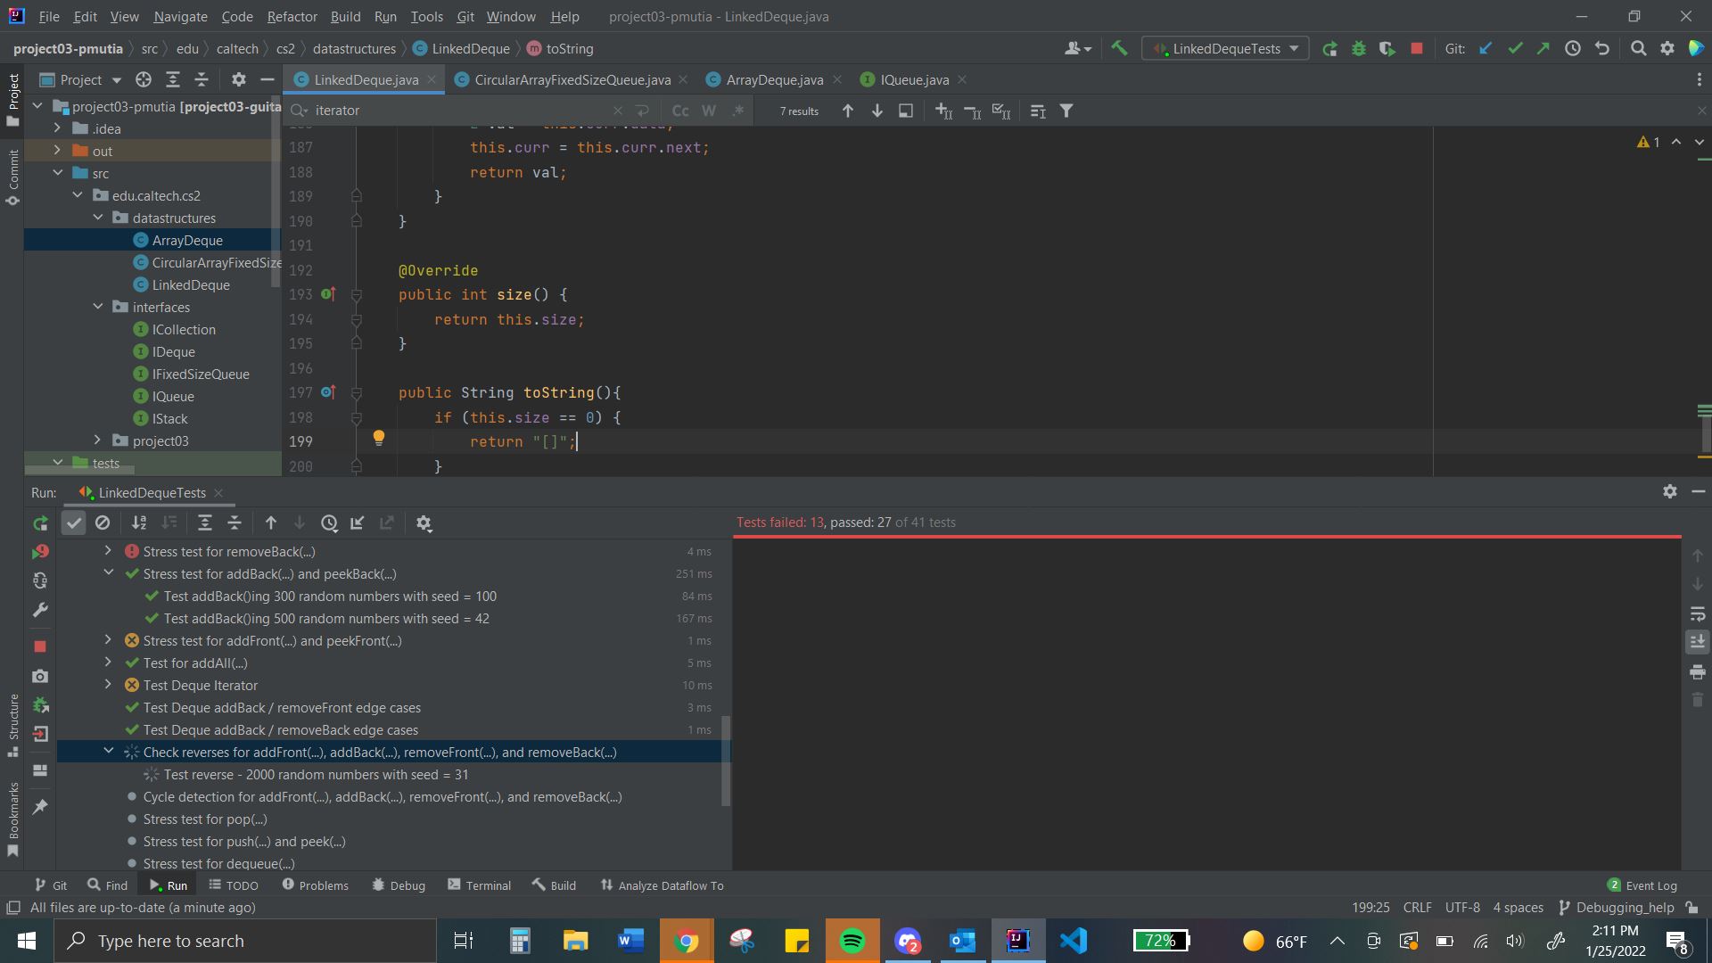
Task: Rerun failed tests icon in Run panel
Action: point(40,552)
